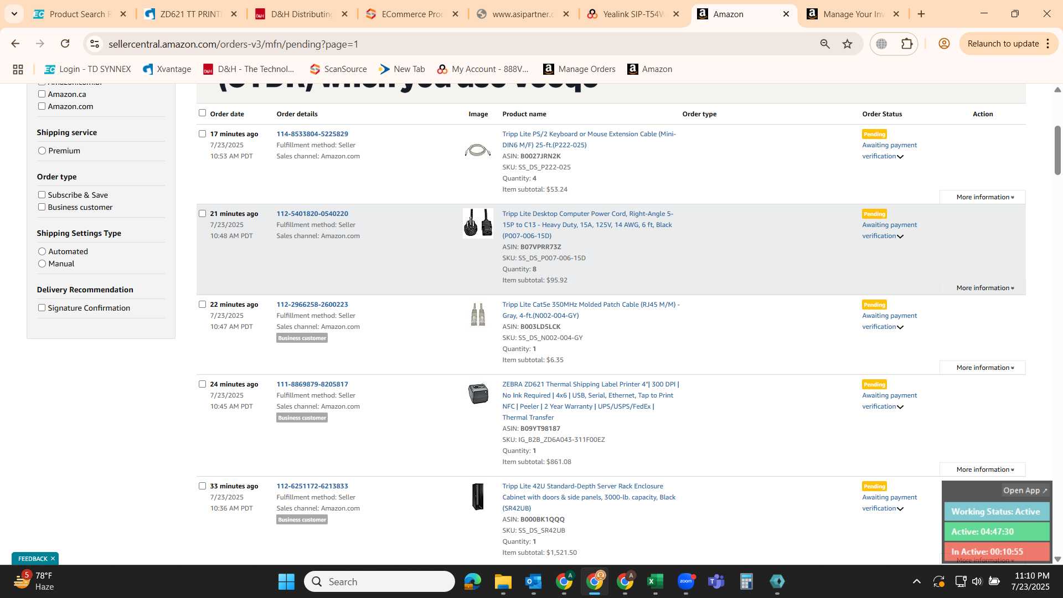Viewport: 1063px width, 598px height.
Task: Check the Amazon.com marketplace filter
Action: click(x=42, y=106)
